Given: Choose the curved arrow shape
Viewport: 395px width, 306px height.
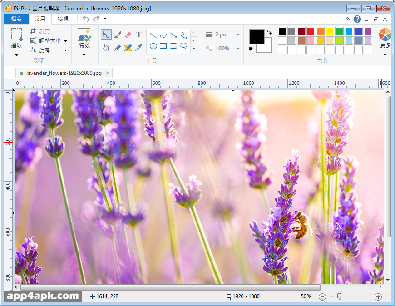Looking at the screenshot, I should click(183, 35).
